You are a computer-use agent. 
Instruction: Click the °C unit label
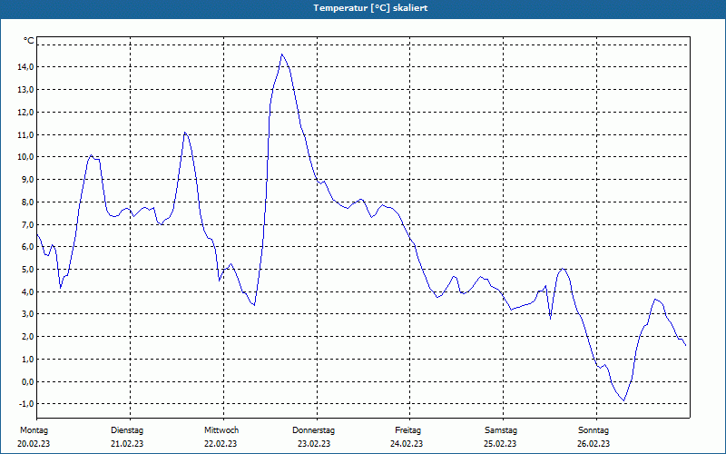[x=29, y=41]
